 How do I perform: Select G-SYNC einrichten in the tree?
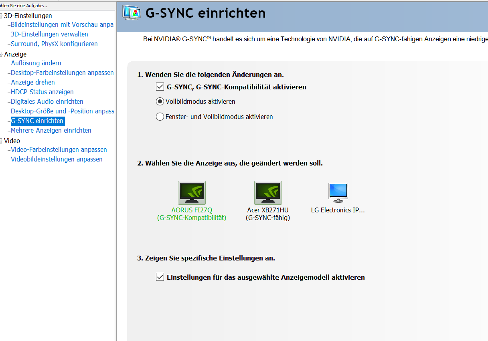point(37,121)
